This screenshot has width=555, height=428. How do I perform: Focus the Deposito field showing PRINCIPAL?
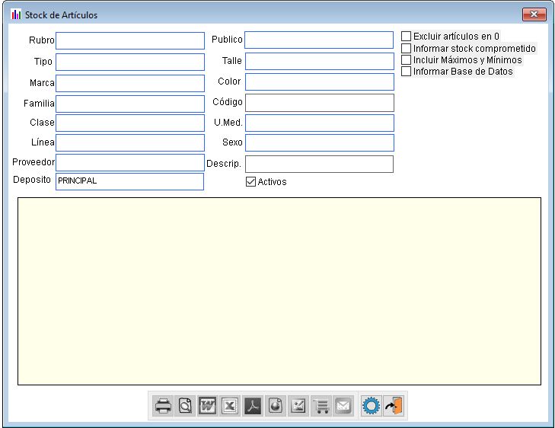pyautogui.click(x=130, y=181)
